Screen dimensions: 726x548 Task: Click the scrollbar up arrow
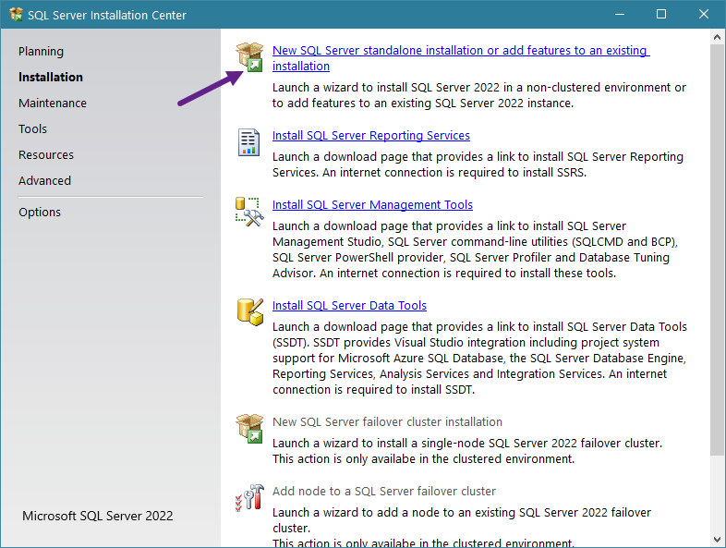coord(717,37)
